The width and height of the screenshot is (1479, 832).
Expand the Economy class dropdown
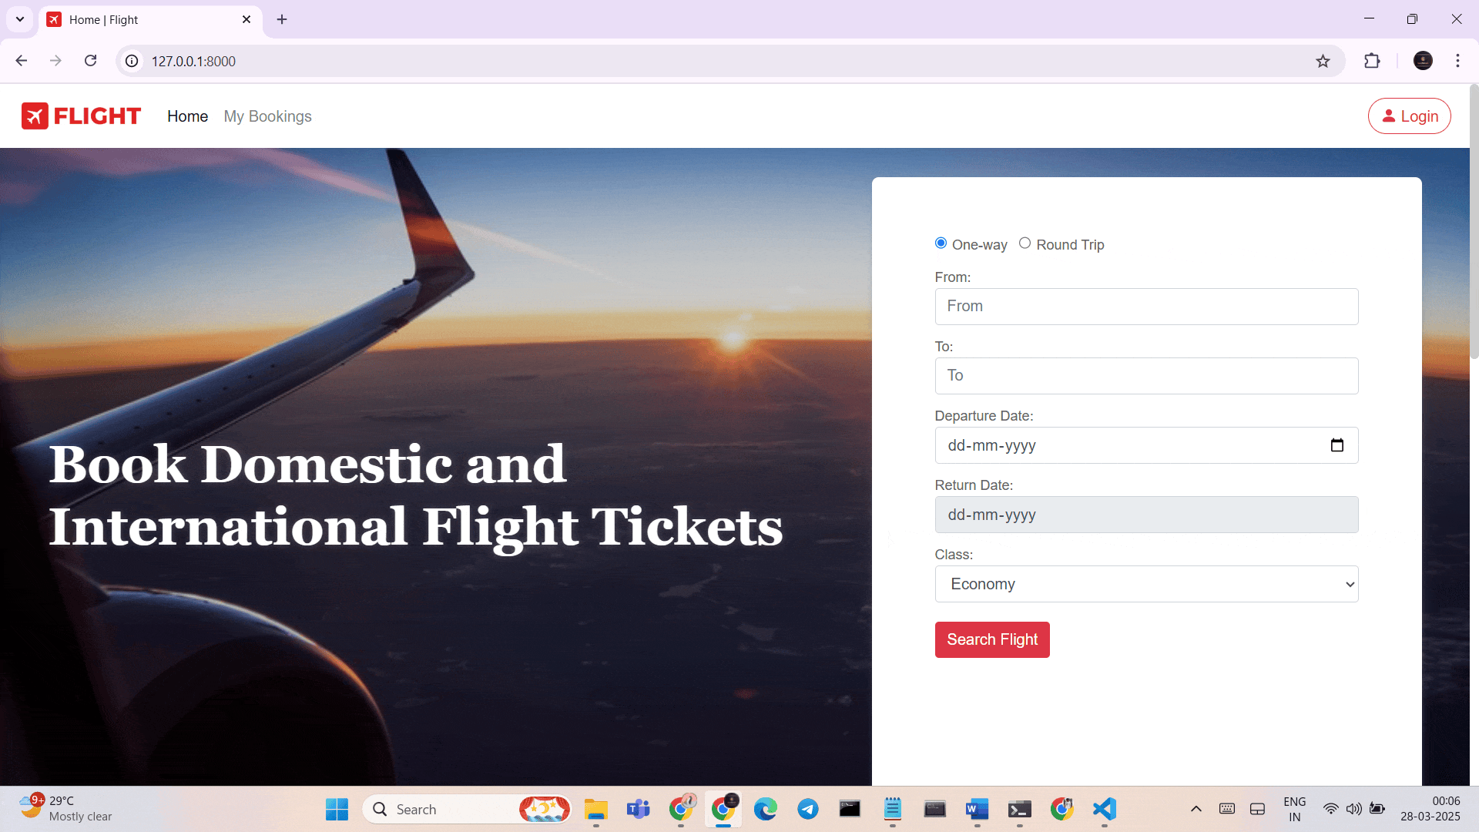pos(1146,584)
